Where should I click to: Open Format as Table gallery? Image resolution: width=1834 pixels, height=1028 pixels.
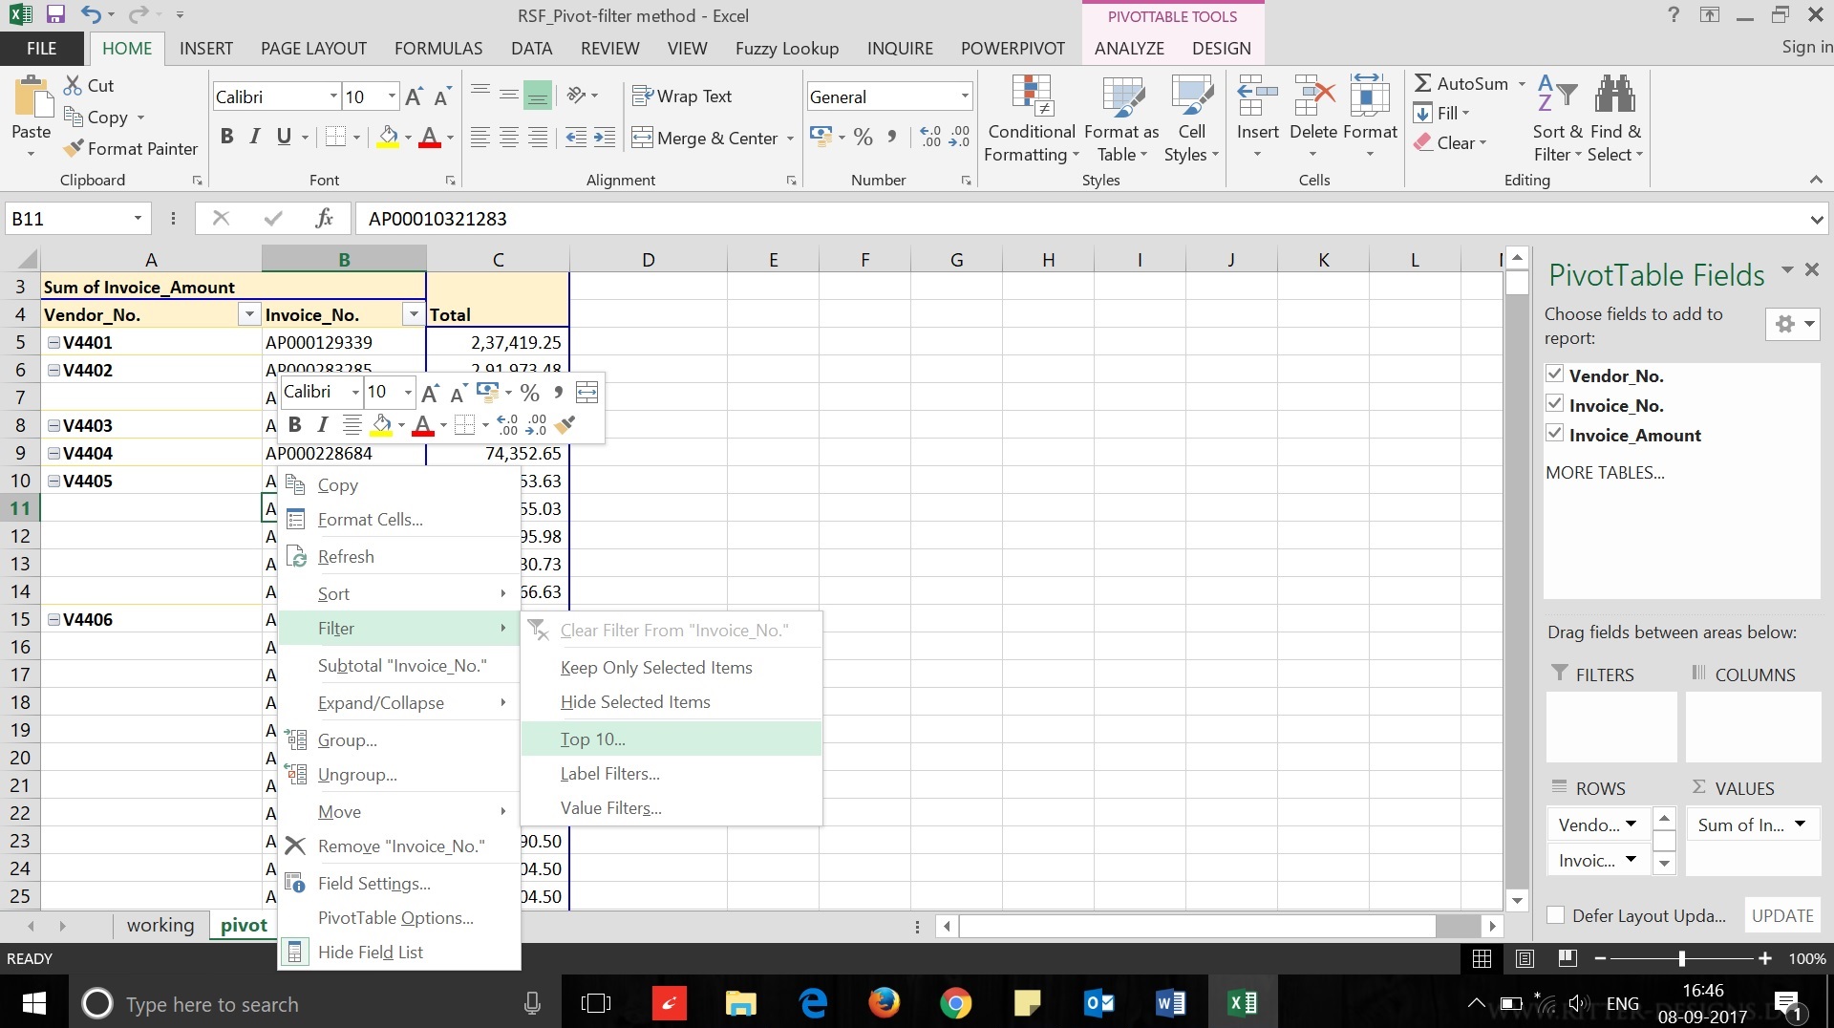click(x=1121, y=119)
